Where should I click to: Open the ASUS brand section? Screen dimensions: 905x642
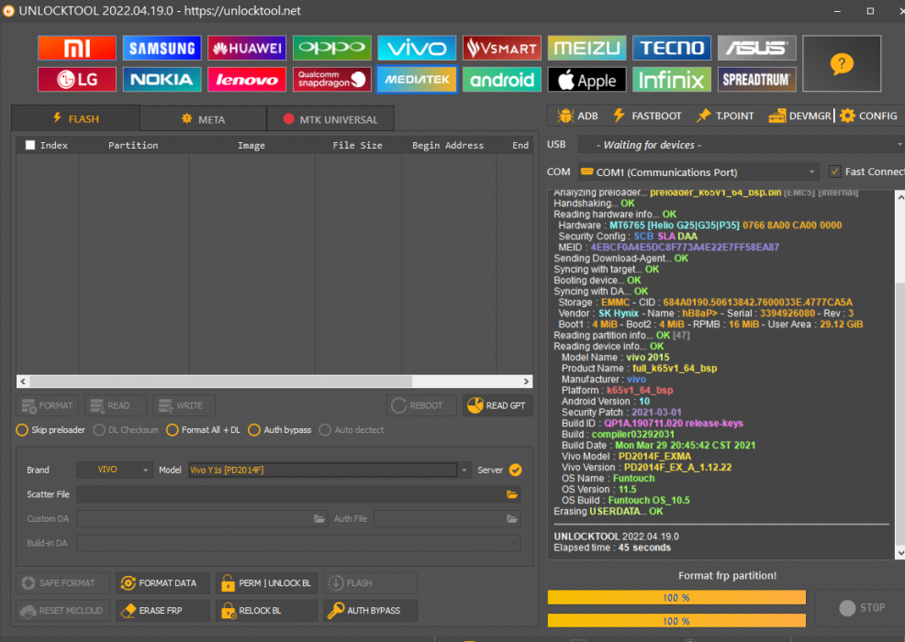click(x=756, y=48)
